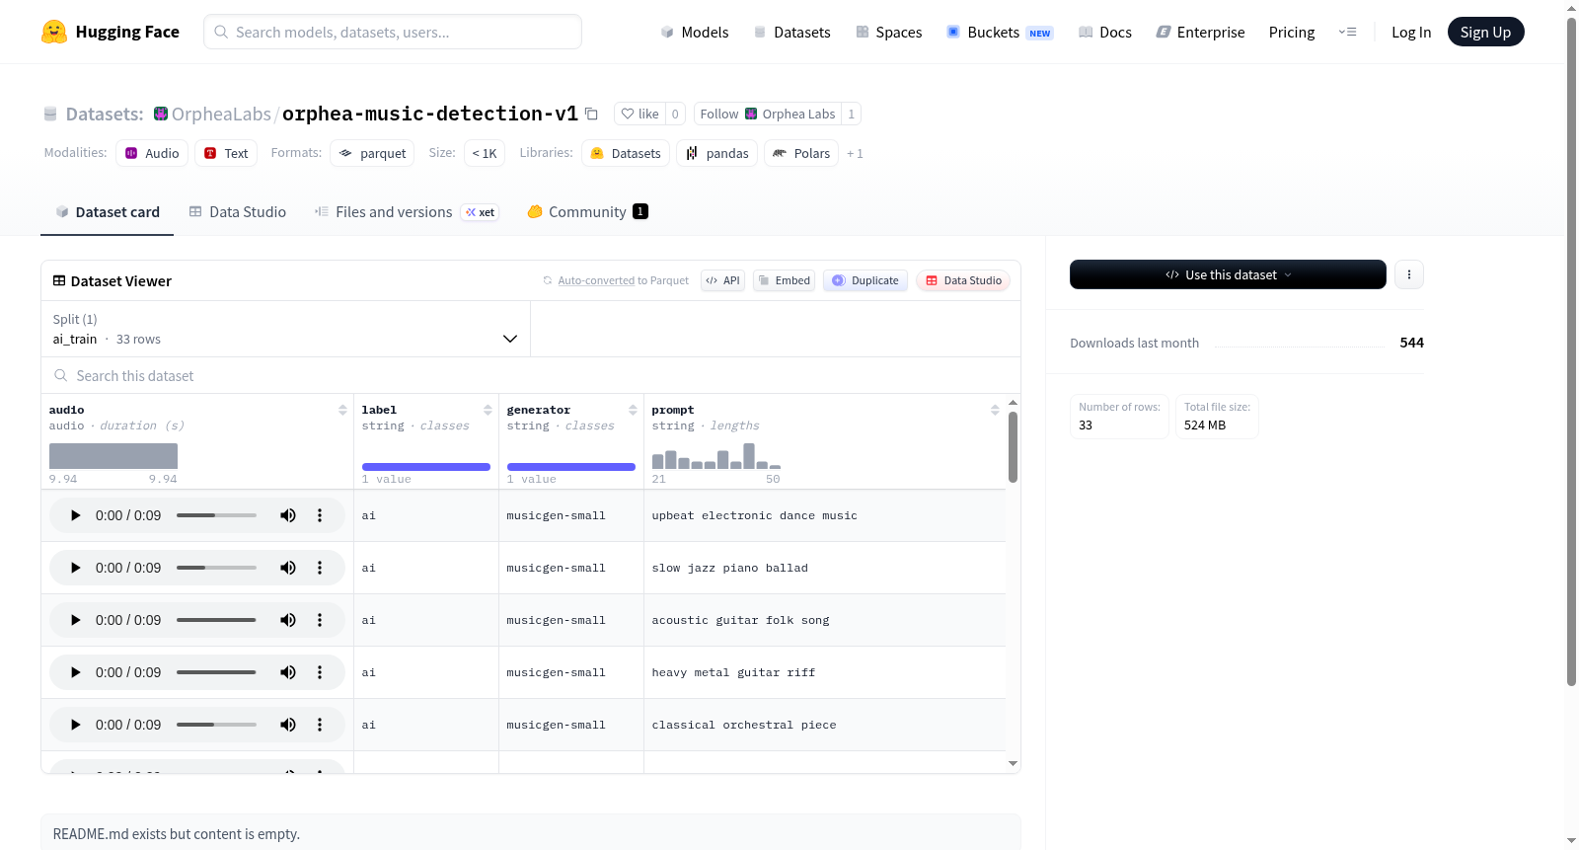This screenshot has height=850, width=1579.
Task: Click the Embed button
Action: (784, 280)
